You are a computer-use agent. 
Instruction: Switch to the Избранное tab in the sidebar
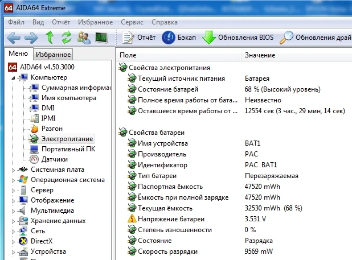coord(53,55)
